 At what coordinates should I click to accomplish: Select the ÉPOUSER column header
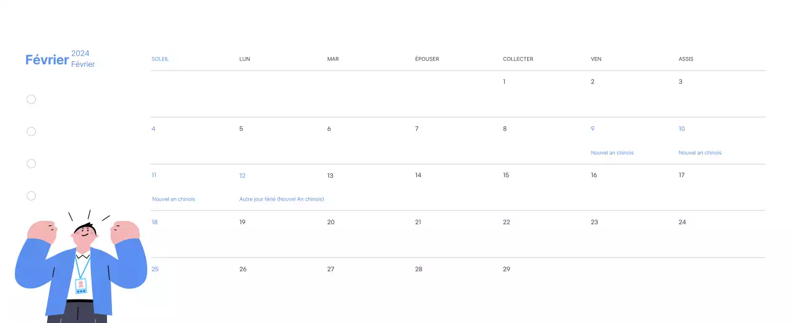[x=427, y=59]
